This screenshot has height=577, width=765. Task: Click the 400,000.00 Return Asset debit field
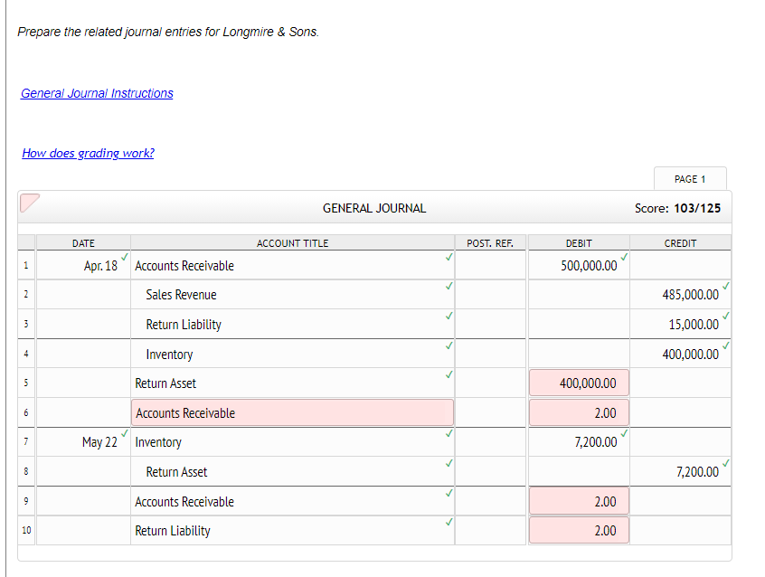click(578, 383)
